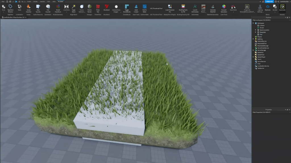Activate the Model Transform plugin
The height and width of the screenshot is (163, 291).
(58, 8)
